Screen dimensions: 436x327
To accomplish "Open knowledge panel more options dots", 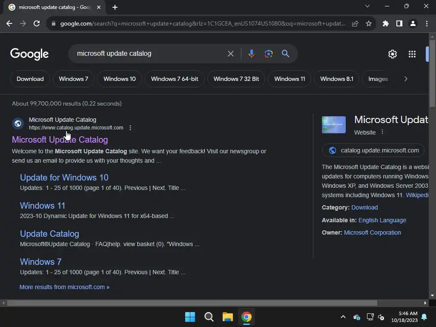I will coord(382,132).
